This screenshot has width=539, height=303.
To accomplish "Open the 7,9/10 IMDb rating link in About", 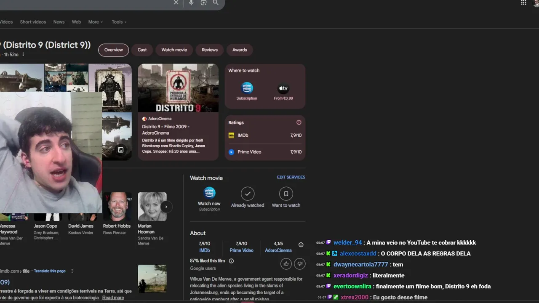I will click(205, 247).
